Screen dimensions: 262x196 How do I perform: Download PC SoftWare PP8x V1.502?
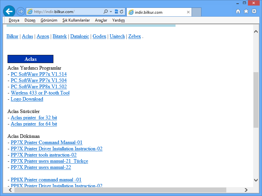point(39,87)
